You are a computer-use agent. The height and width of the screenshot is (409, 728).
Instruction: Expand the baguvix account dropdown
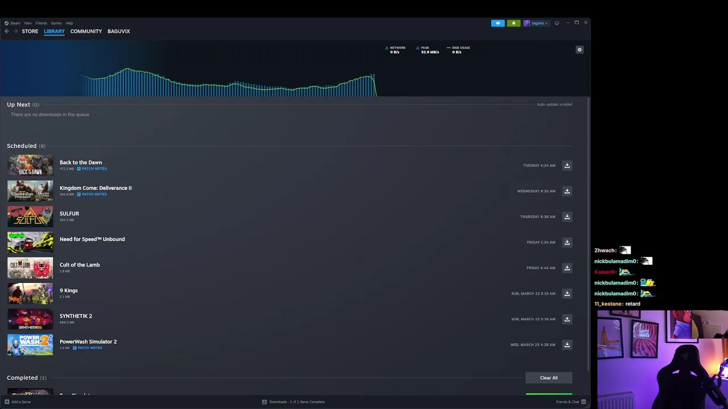click(x=536, y=23)
